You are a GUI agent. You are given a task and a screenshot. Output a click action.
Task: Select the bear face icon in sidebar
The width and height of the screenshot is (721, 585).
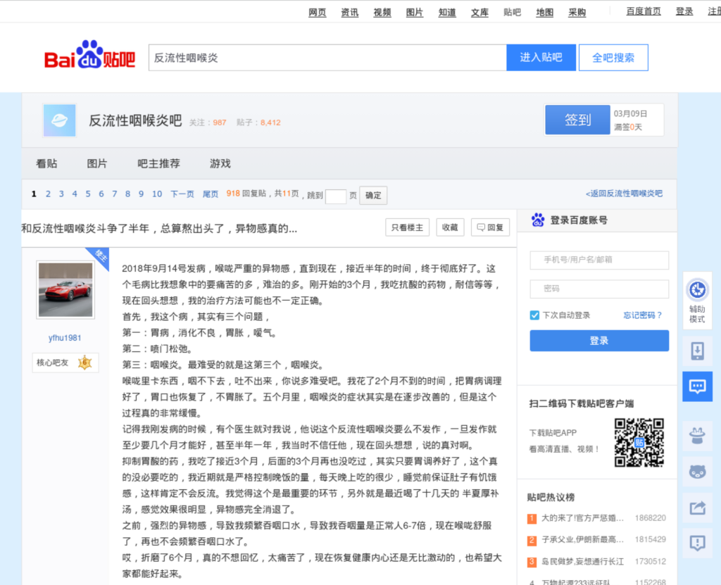[697, 472]
